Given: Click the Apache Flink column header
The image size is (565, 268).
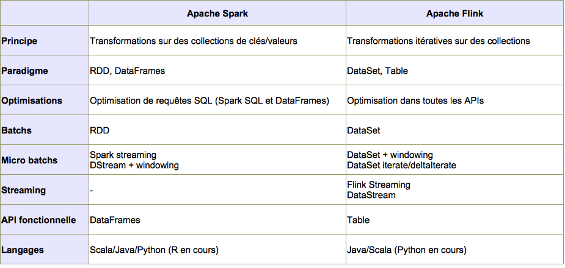Looking at the screenshot, I should click(454, 12).
